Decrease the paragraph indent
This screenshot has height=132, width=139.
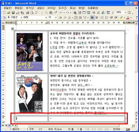(x=111, y=18)
